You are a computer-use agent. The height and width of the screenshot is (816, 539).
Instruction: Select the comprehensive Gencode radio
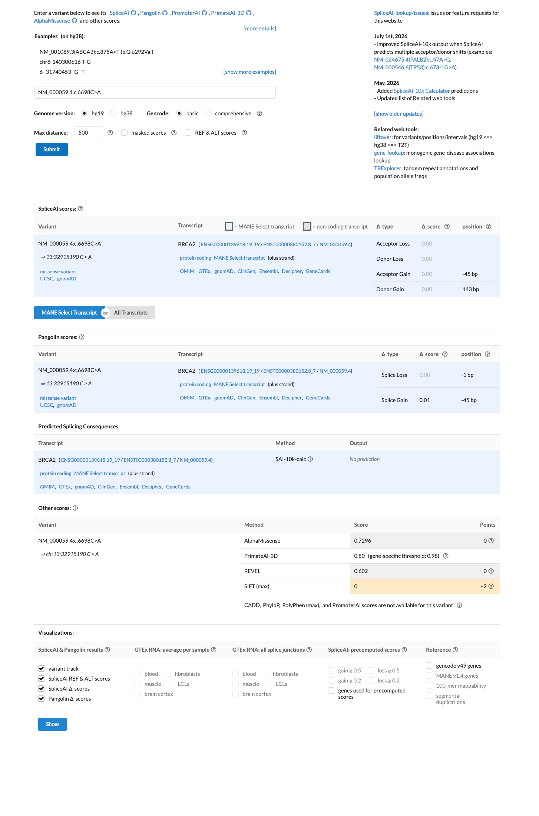point(208,113)
